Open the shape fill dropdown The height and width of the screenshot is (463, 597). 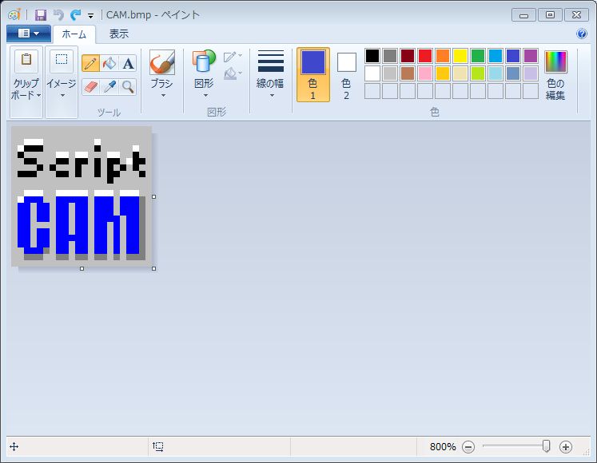(x=233, y=73)
